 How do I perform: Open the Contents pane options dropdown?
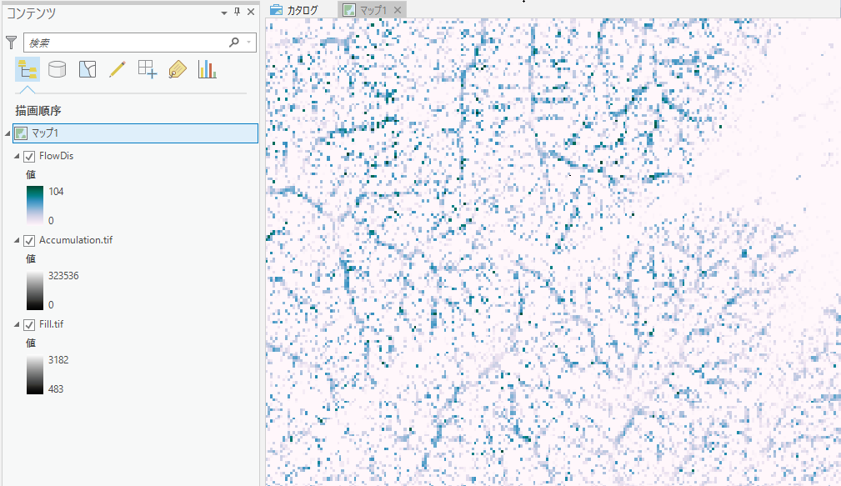(x=224, y=13)
